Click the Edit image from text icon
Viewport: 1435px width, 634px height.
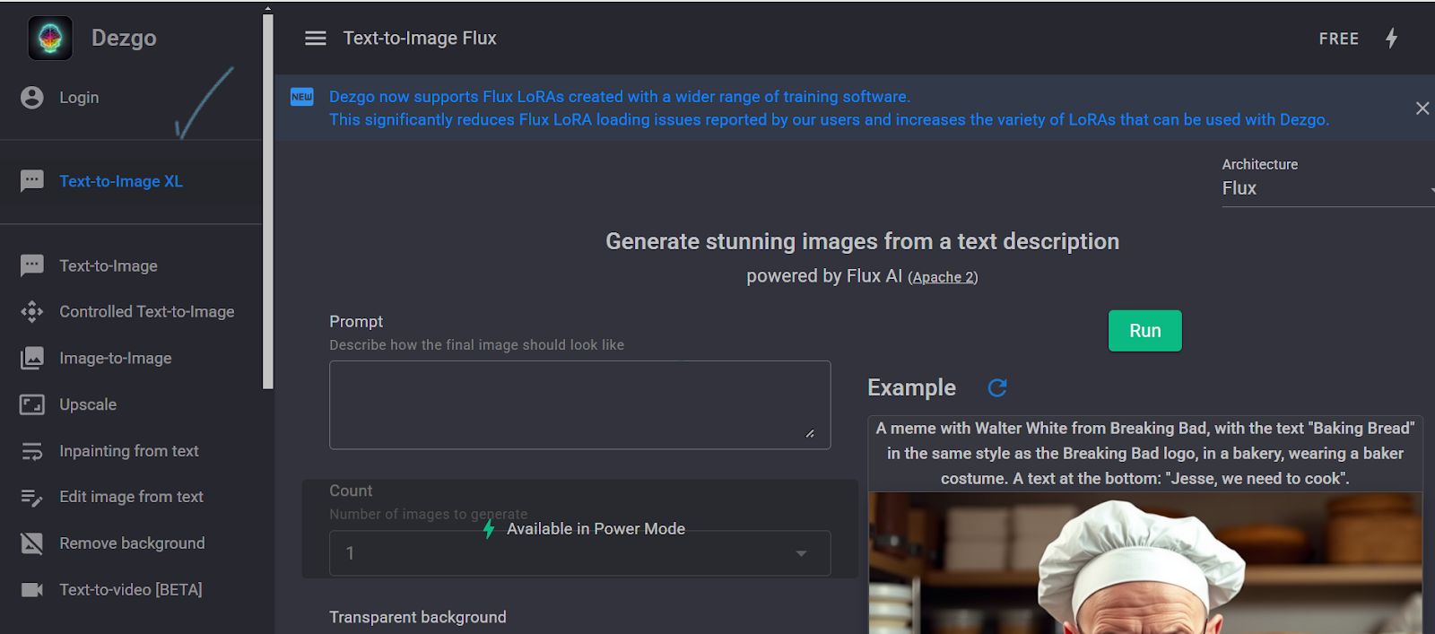[32, 497]
